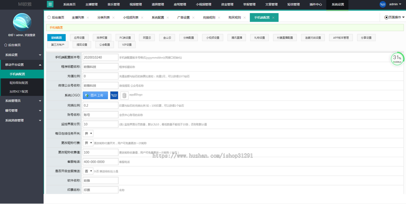The height and width of the screenshot is (204, 406).
Task: Open the 每日在线任务开关 dropdown
Action: [88, 134]
